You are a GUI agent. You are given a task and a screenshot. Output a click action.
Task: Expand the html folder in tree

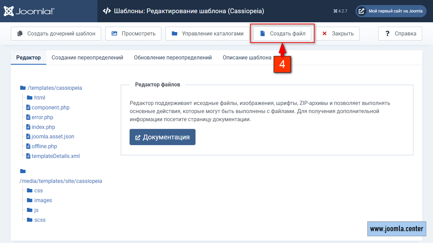coord(39,98)
